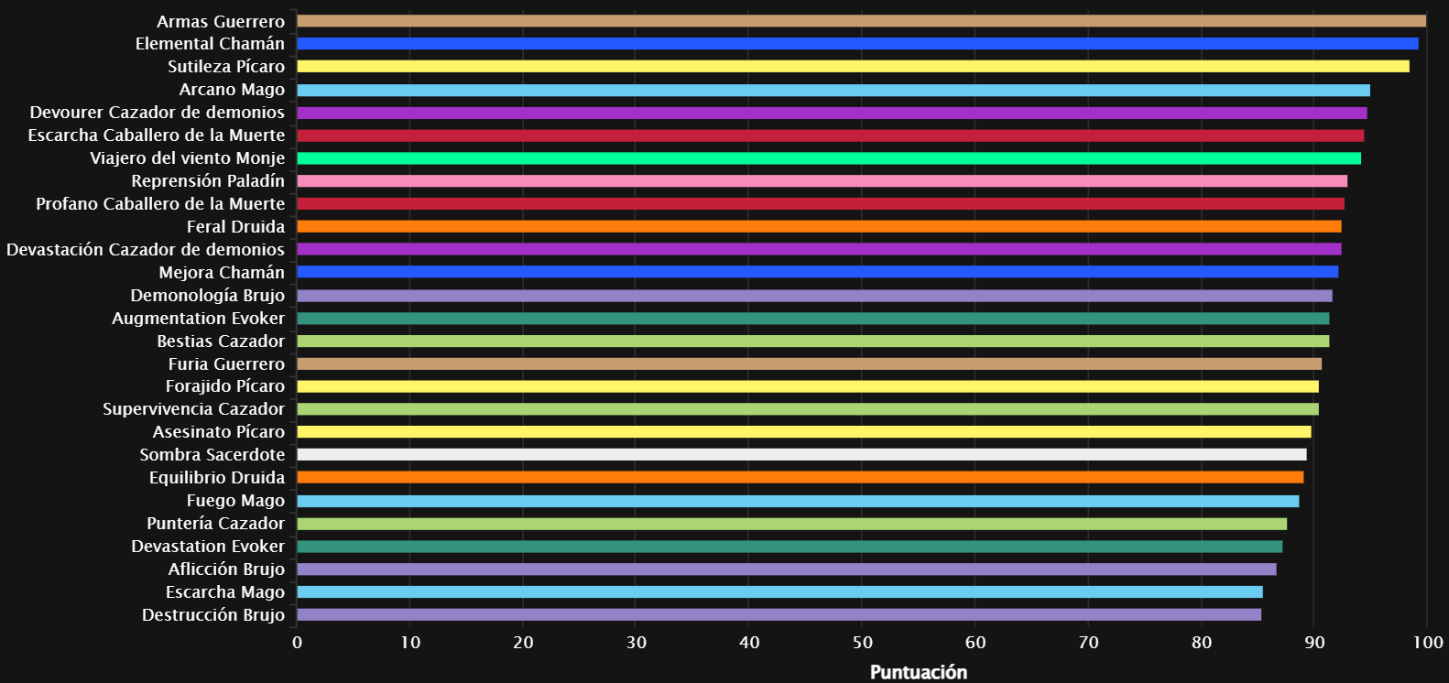Click the 'Augmentation Evoker' label

point(198,319)
